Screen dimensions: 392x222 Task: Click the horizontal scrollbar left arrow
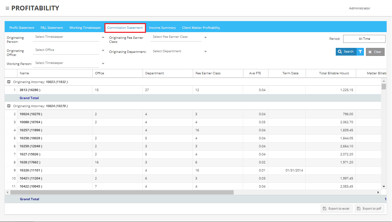[7, 193]
